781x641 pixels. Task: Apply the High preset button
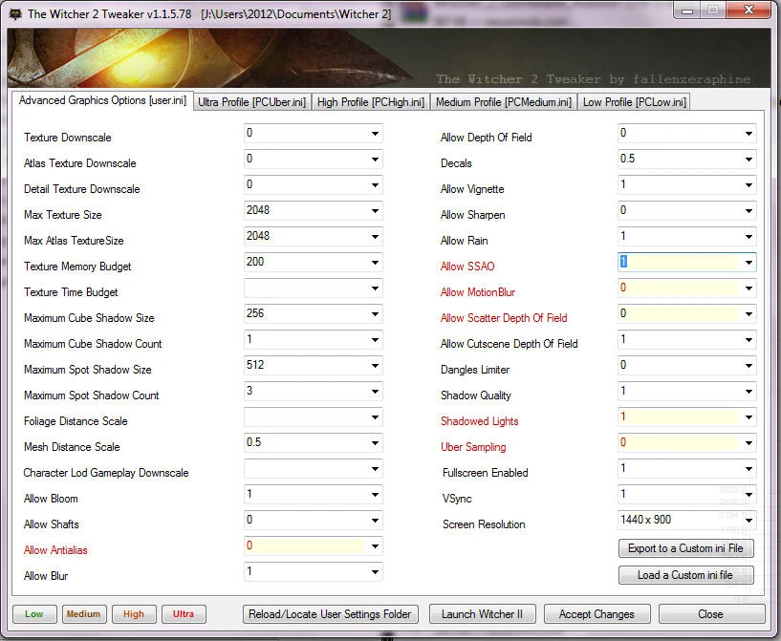(x=134, y=614)
